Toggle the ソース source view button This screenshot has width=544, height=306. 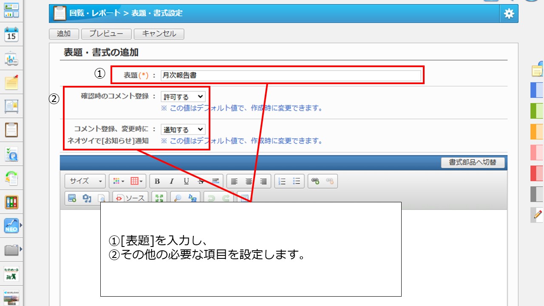(130, 198)
